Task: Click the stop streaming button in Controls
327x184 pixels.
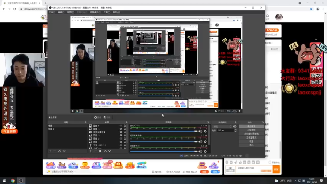Action: [251, 126]
